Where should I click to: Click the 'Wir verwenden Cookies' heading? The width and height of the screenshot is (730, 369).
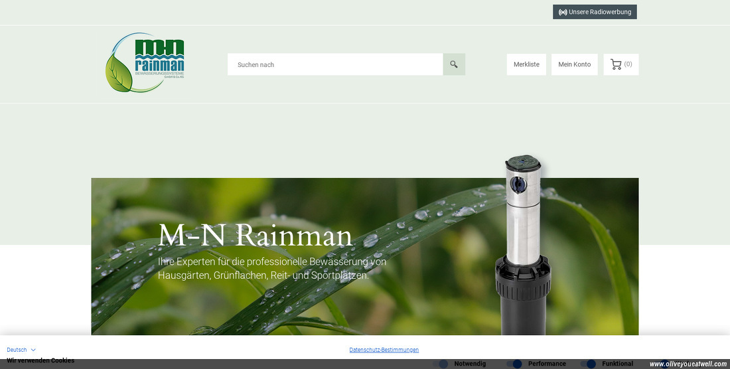point(40,360)
